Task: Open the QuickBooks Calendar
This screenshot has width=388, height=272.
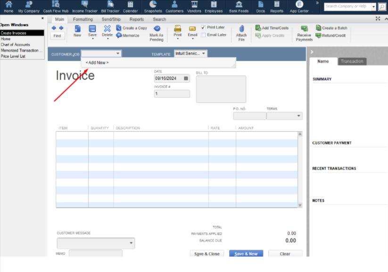Action: click(x=131, y=6)
